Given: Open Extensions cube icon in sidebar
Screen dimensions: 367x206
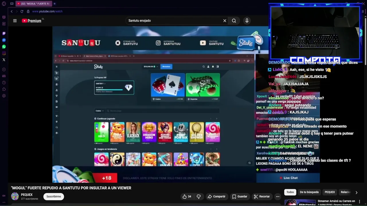Looking at the screenshot, I should (x=4, y=89).
